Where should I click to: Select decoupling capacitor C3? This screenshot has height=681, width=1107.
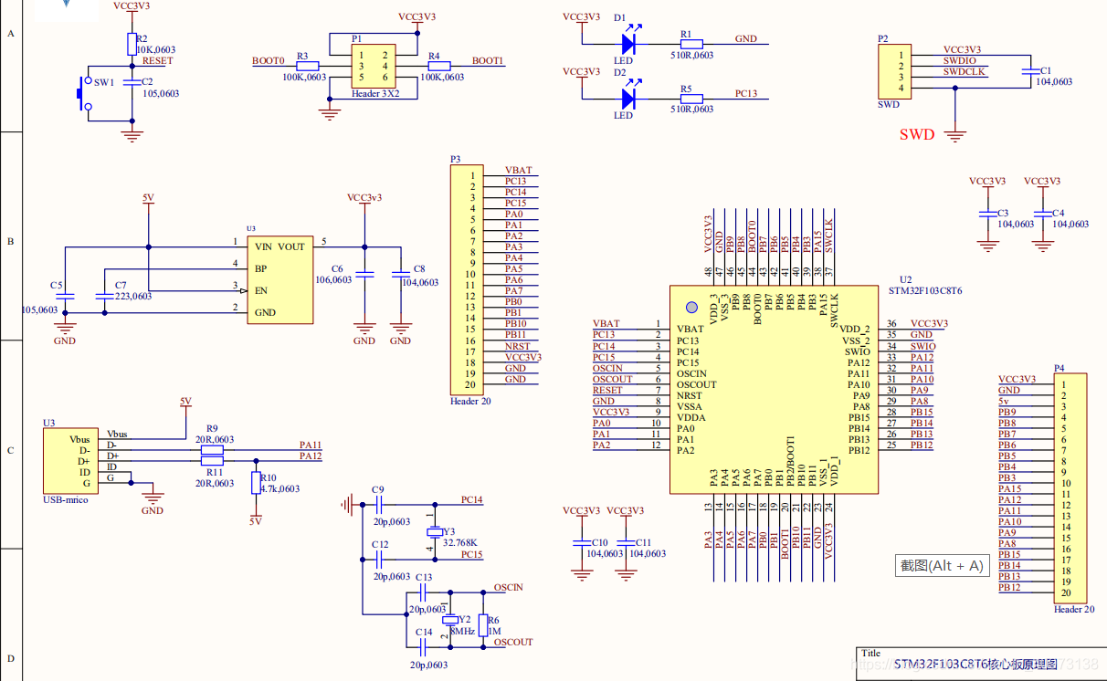[987, 214]
